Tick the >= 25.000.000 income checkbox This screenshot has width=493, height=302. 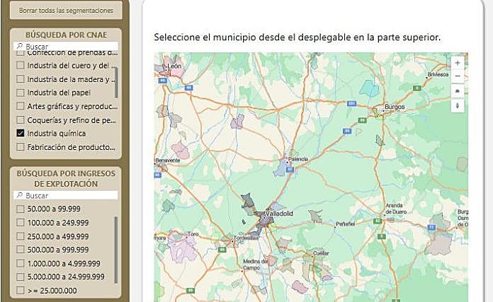click(x=21, y=290)
